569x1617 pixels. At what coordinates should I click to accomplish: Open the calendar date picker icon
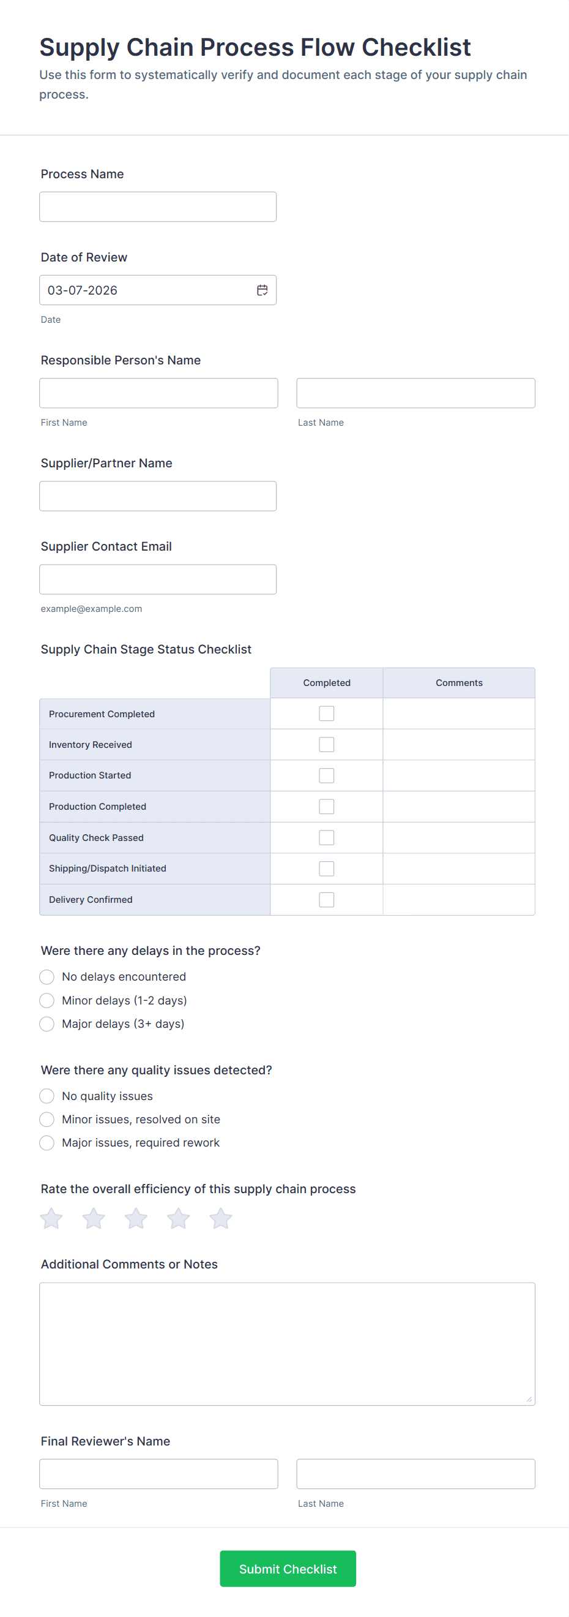point(262,290)
